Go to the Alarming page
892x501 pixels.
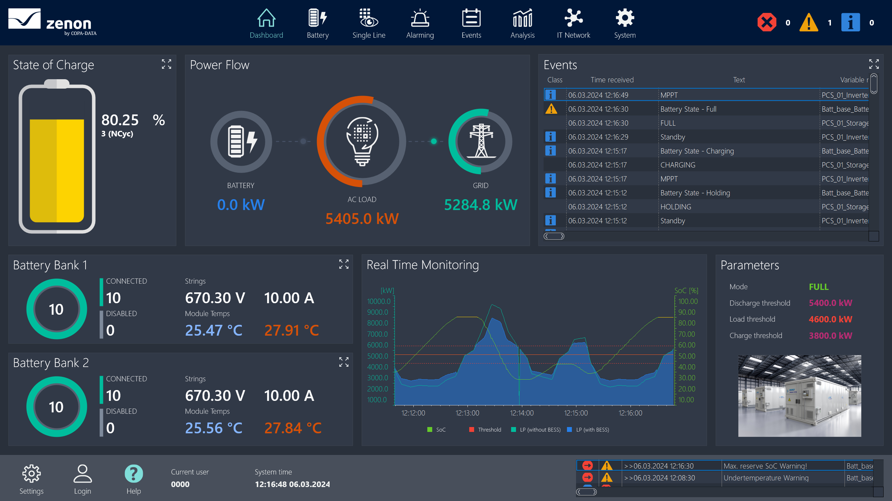pos(420,18)
